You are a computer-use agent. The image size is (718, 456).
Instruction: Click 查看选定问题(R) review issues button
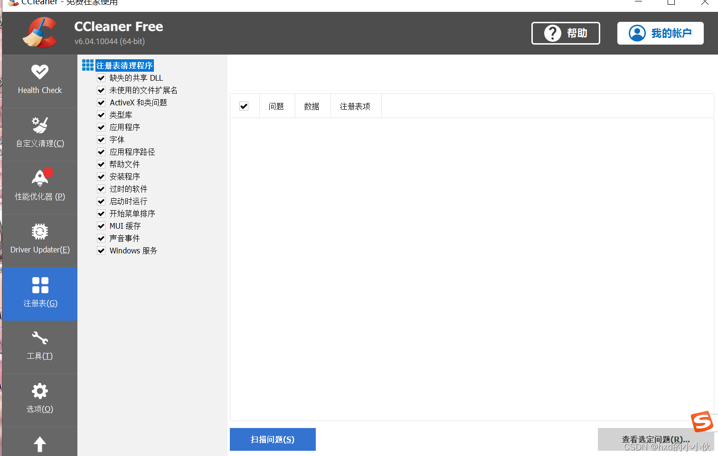656,439
